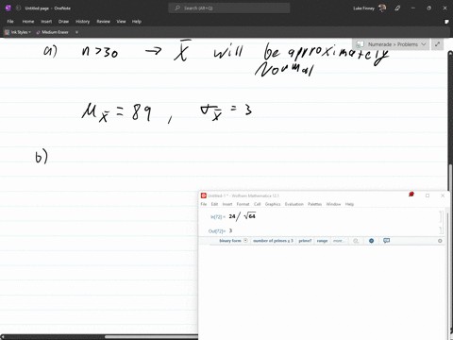Open the Mathematica Insert menu
The height and width of the screenshot is (340, 453).
(227, 204)
